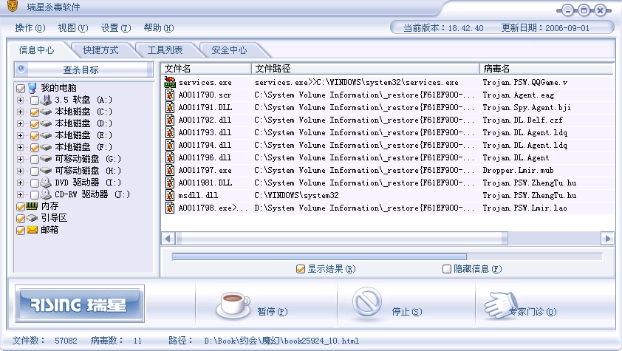The width and height of the screenshot is (622, 351).
Task: Click the results scroll-left arrow
Action: [x=168, y=239]
